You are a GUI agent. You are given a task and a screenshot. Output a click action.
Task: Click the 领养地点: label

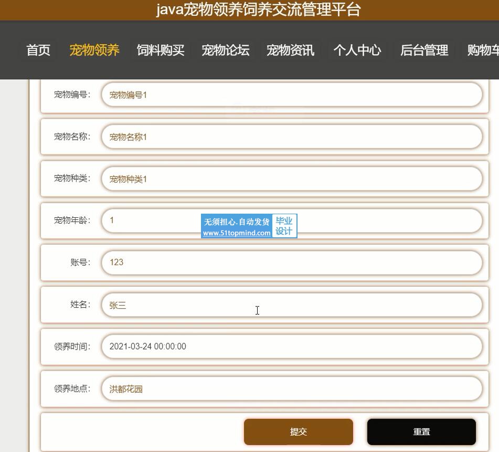coord(72,388)
